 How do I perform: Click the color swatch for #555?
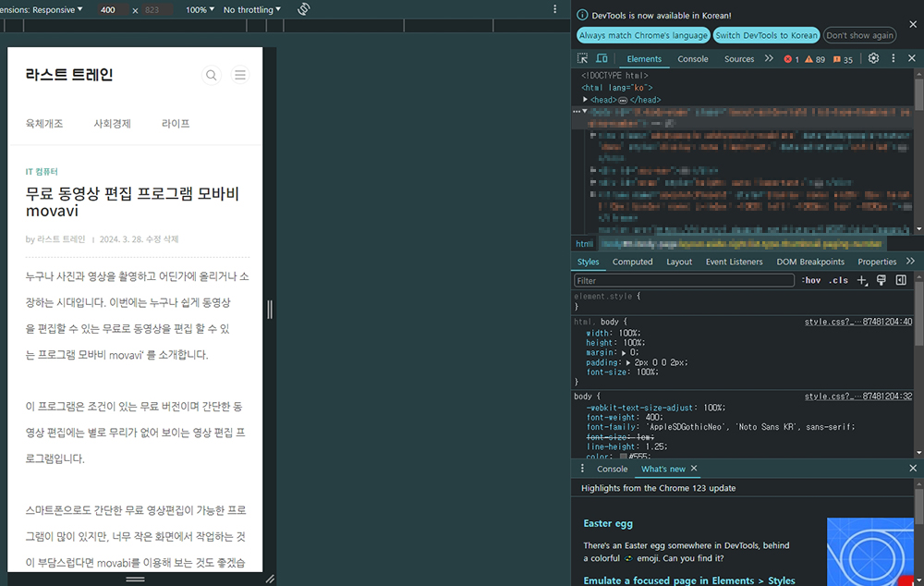pyautogui.click(x=624, y=457)
